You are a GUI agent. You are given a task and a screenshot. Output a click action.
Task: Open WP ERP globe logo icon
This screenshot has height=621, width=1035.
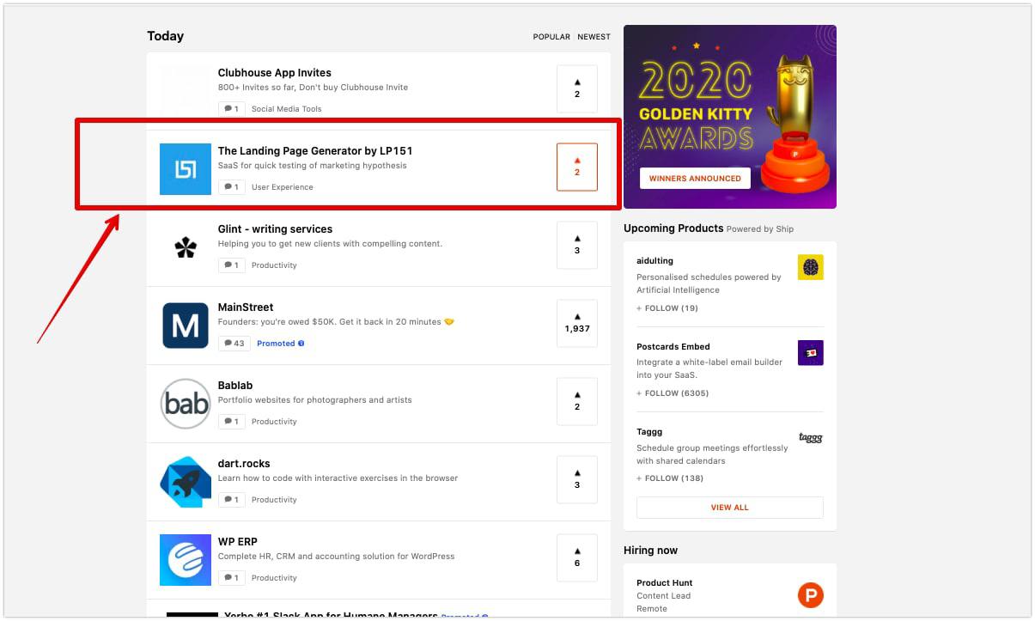tap(186, 560)
